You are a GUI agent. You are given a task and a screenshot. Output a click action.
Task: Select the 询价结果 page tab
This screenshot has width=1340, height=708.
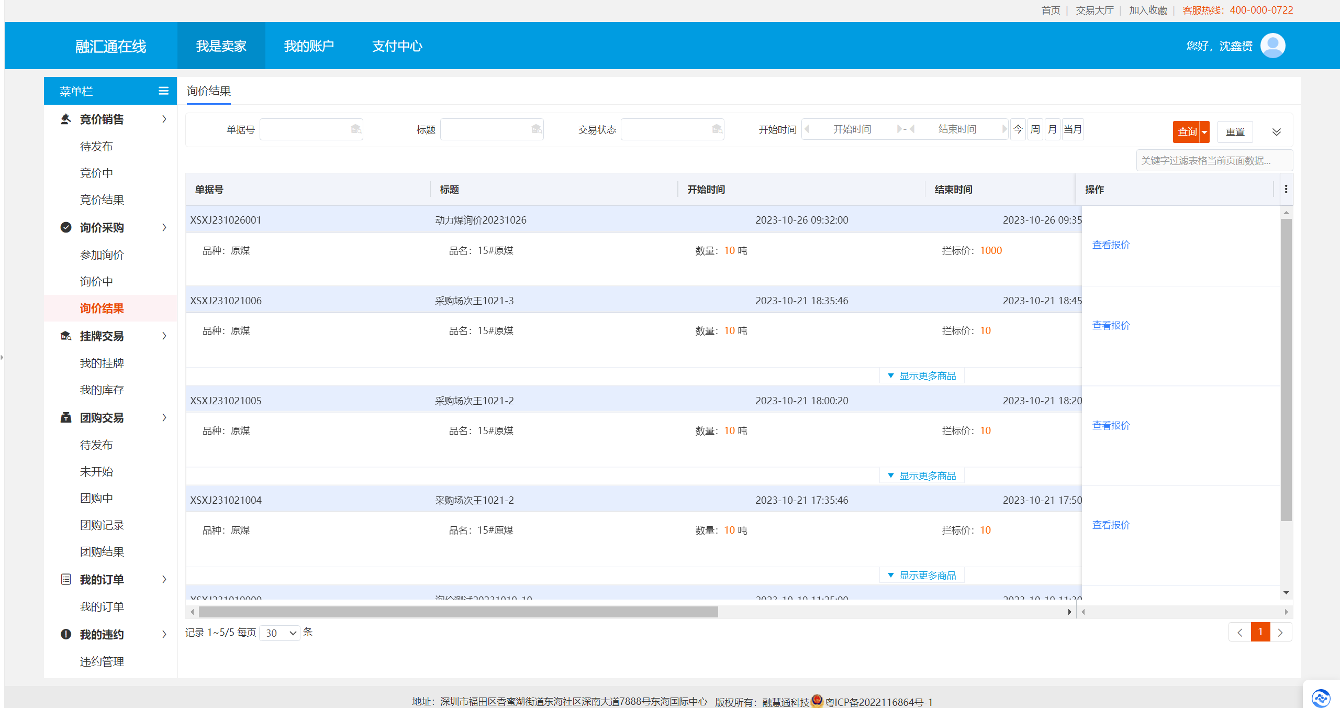pyautogui.click(x=209, y=91)
